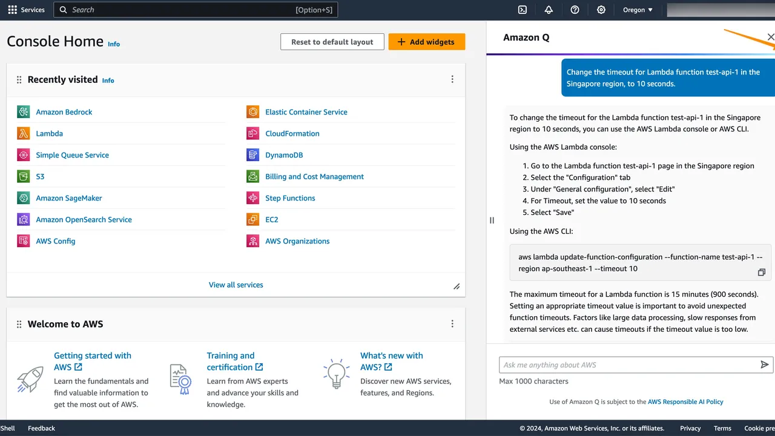Image resolution: width=775 pixels, height=436 pixels.
Task: Click the AWS console search field
Action: [x=196, y=10]
